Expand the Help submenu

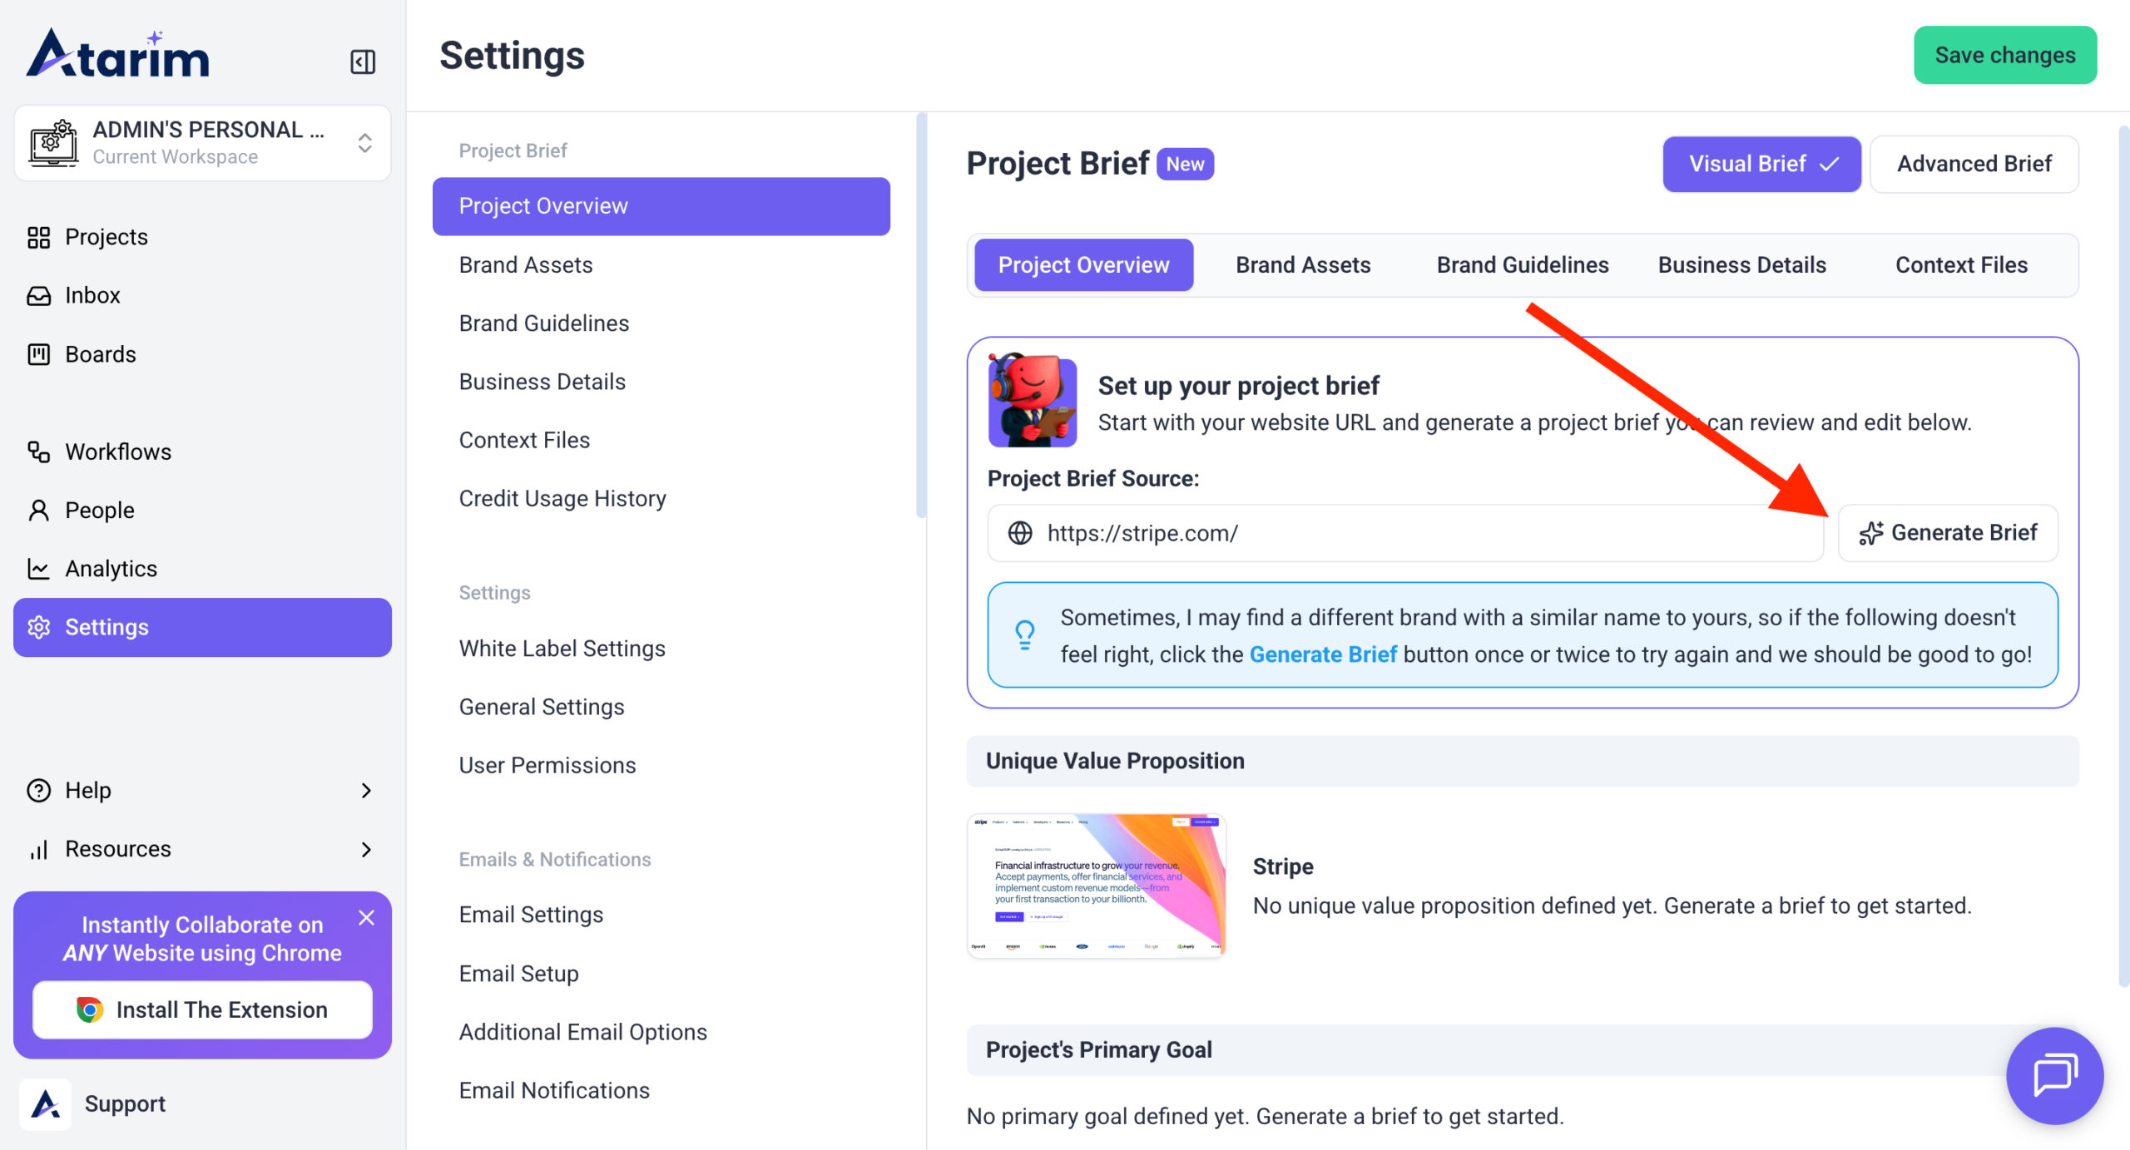coord(366,790)
